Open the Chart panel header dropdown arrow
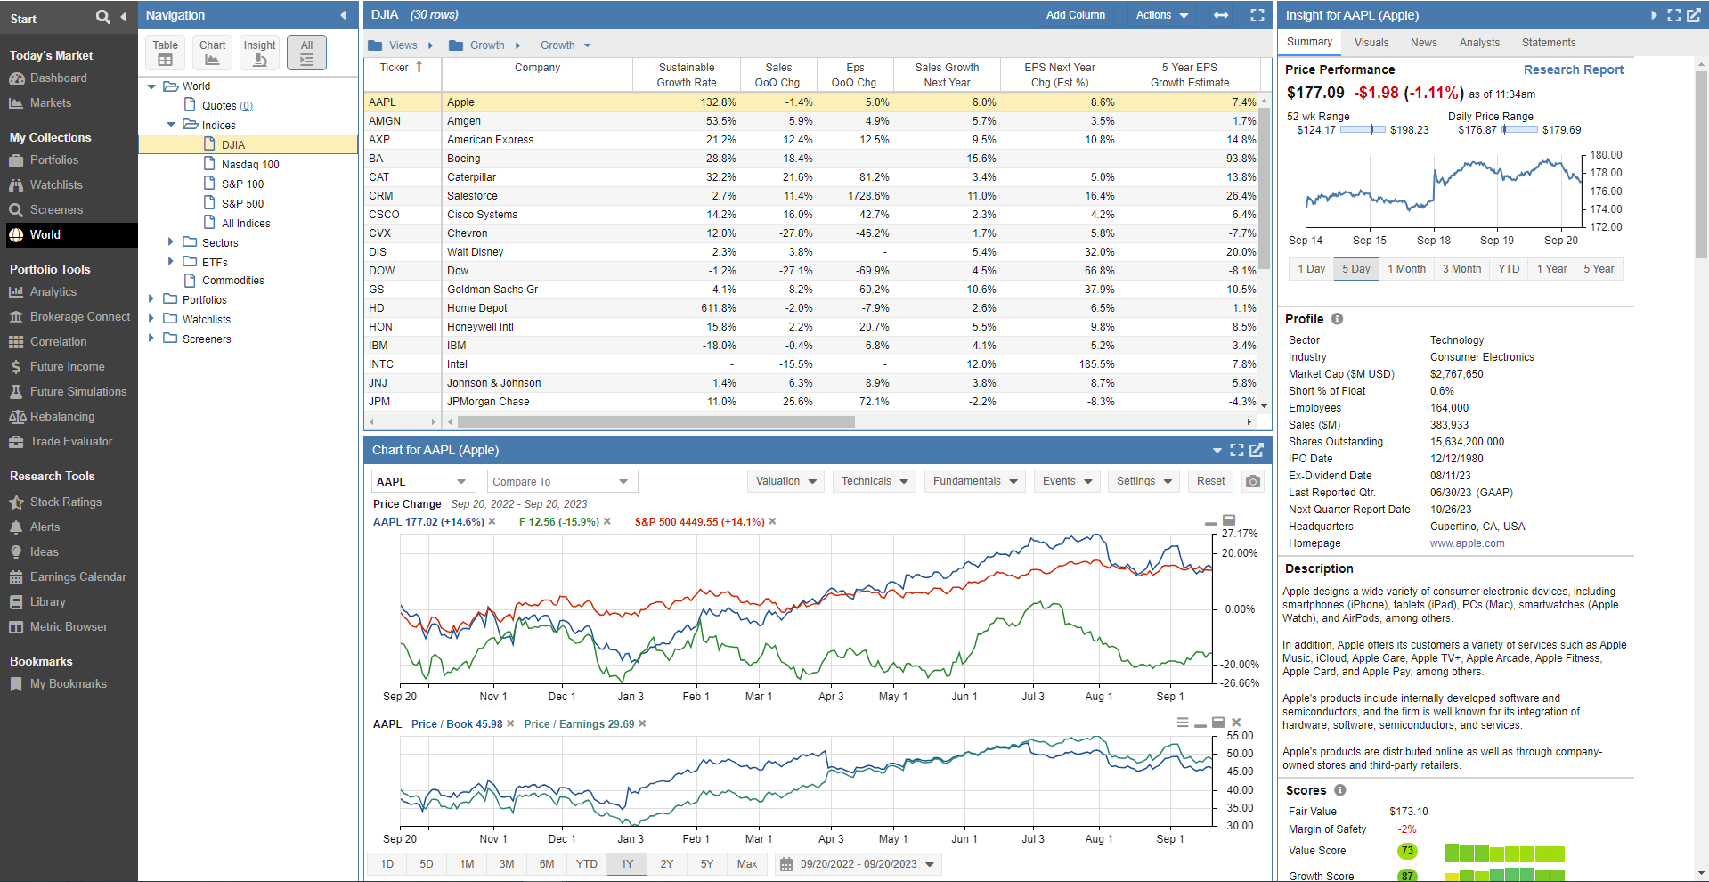The image size is (1709, 882). click(1217, 451)
